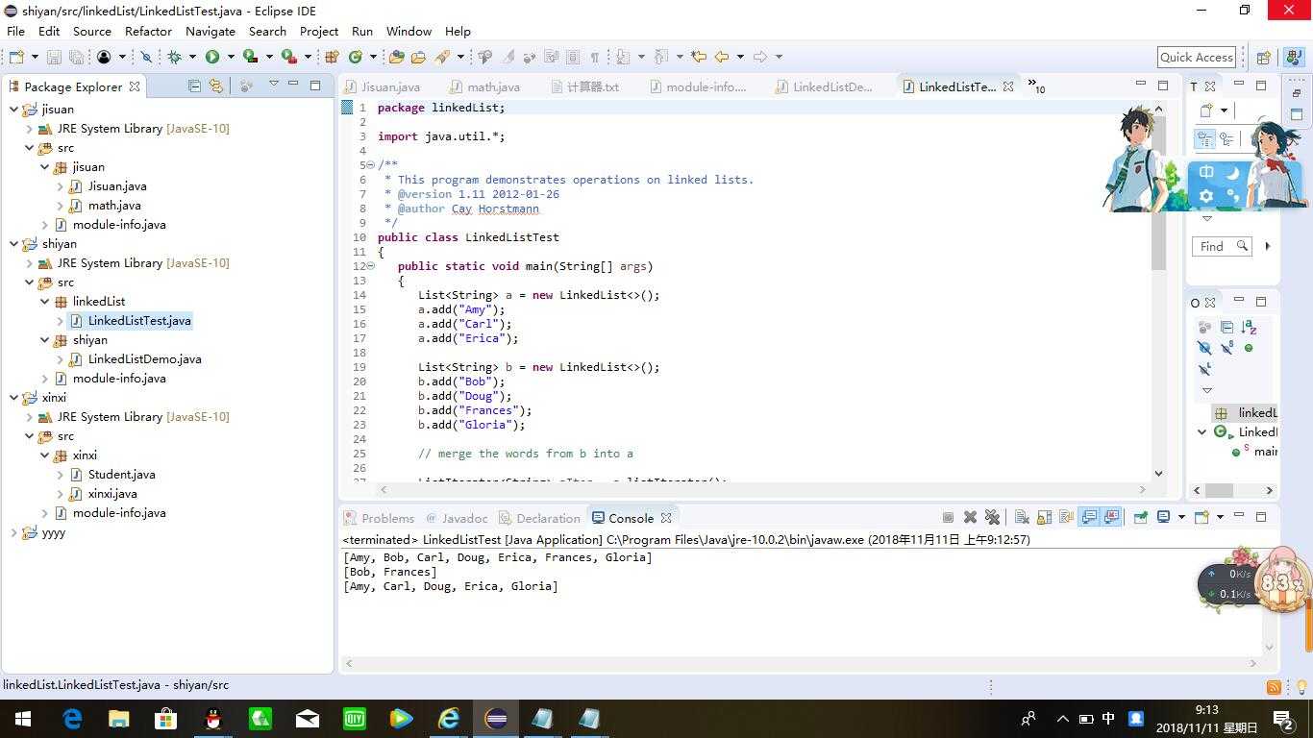Click the Debug bug icon in toolbar

click(x=174, y=57)
